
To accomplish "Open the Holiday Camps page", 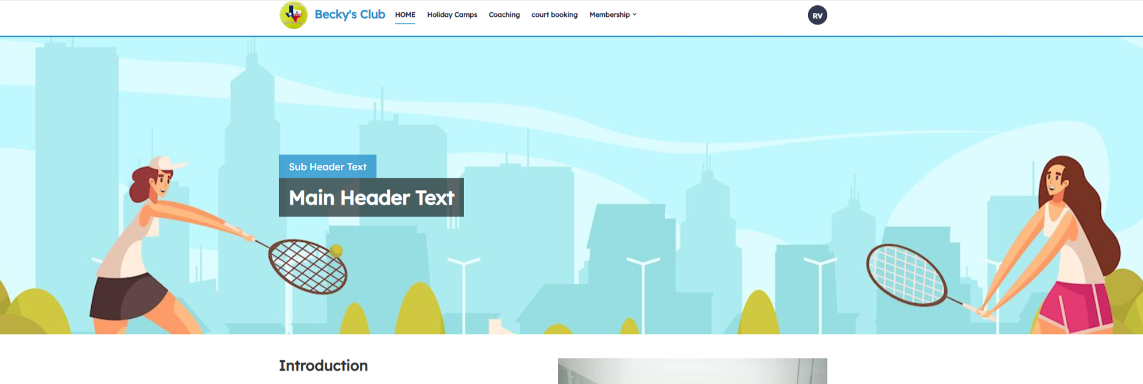I will (x=452, y=14).
